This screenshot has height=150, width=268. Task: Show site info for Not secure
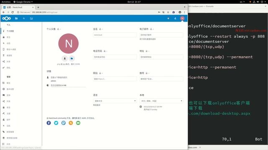click(23, 12)
